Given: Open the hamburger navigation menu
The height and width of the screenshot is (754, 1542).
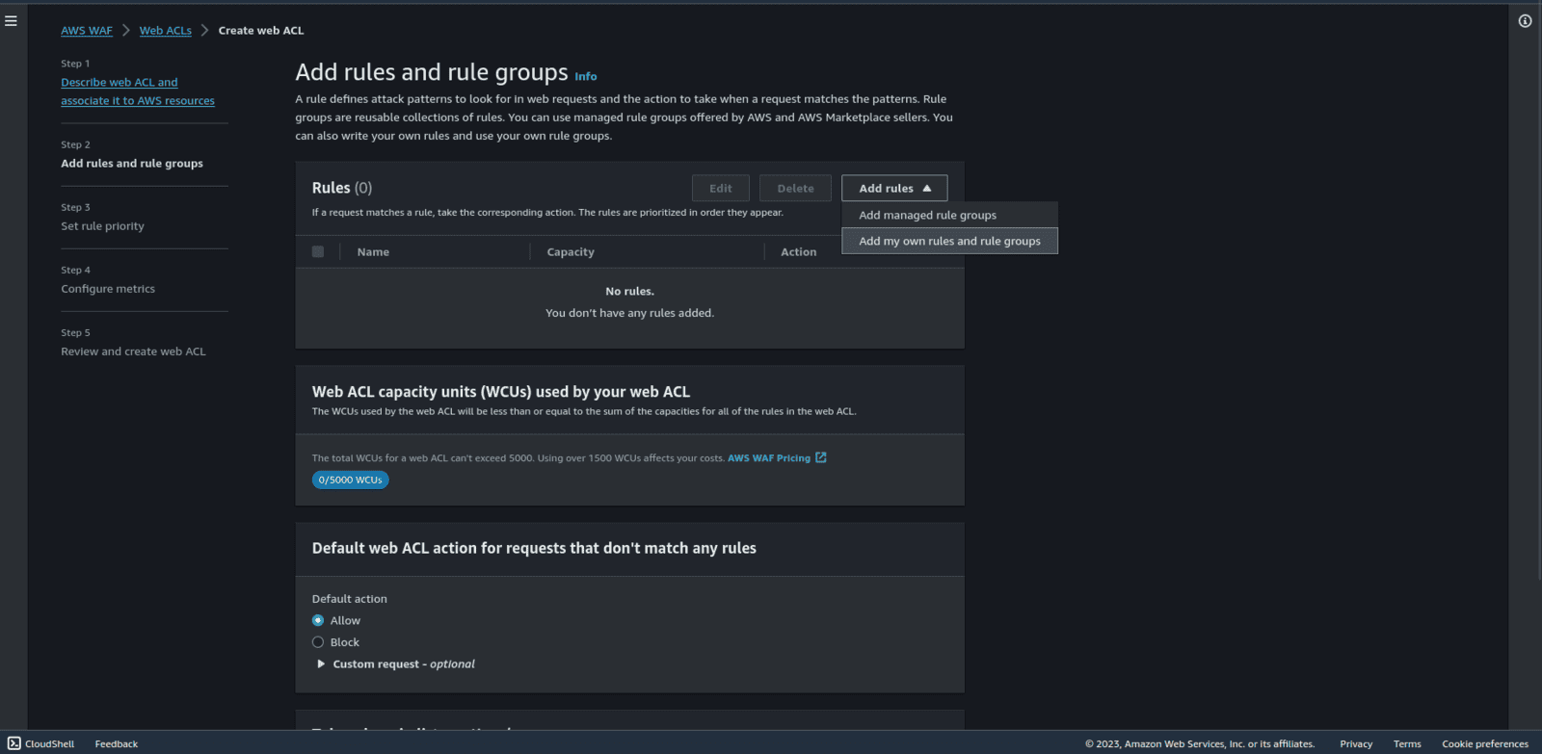Looking at the screenshot, I should [11, 21].
